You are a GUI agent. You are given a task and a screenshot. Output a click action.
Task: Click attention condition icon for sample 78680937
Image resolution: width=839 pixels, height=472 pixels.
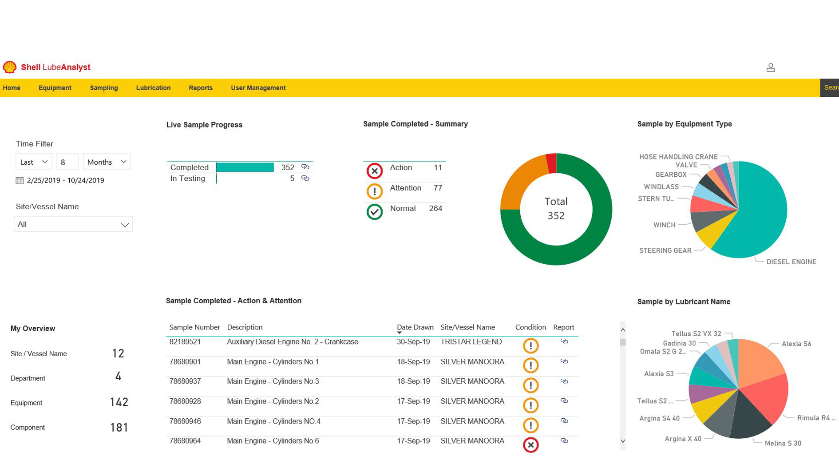(x=530, y=385)
